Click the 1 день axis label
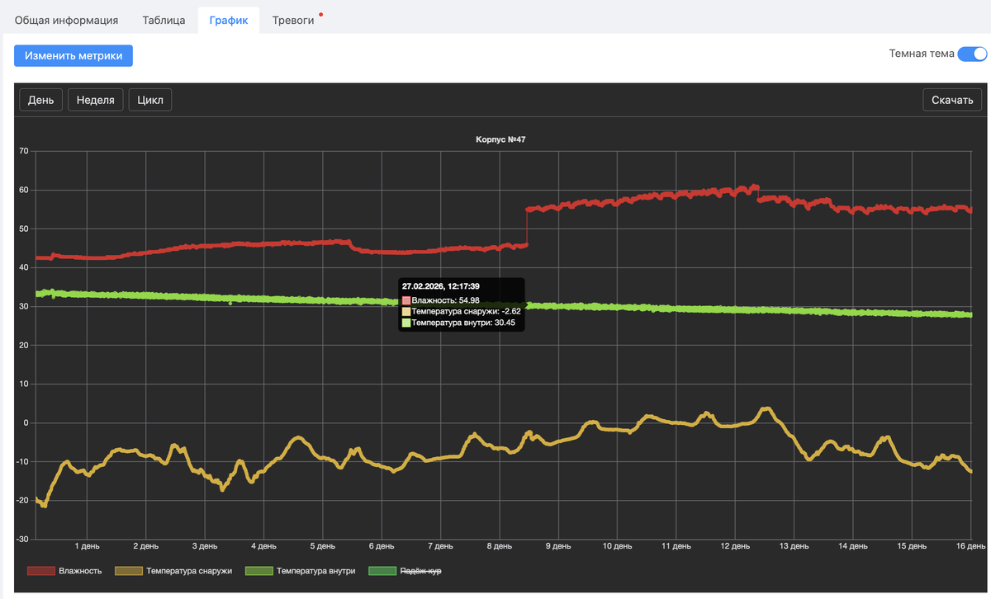This screenshot has width=991, height=599. (x=87, y=546)
